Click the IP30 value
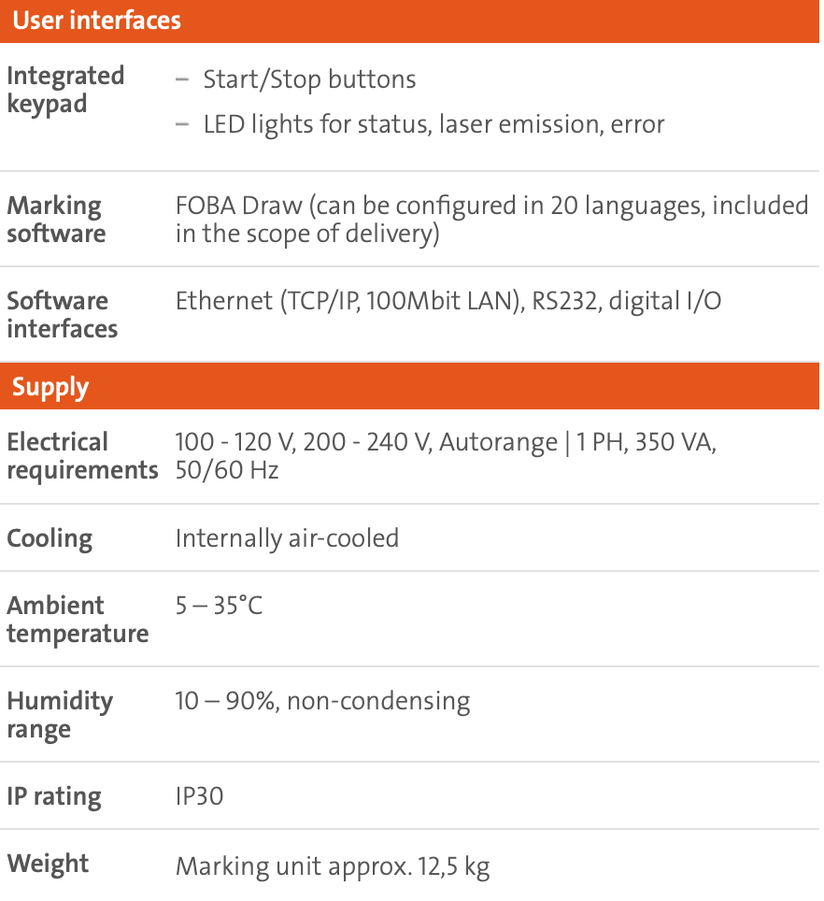824x901 pixels. (199, 796)
